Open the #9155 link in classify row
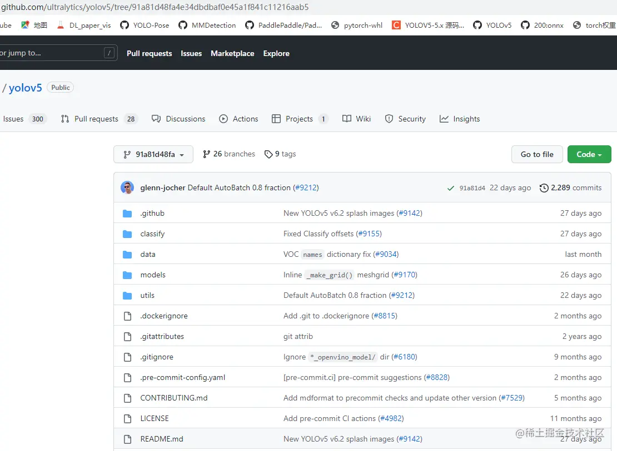The height and width of the screenshot is (451, 617). (369, 234)
